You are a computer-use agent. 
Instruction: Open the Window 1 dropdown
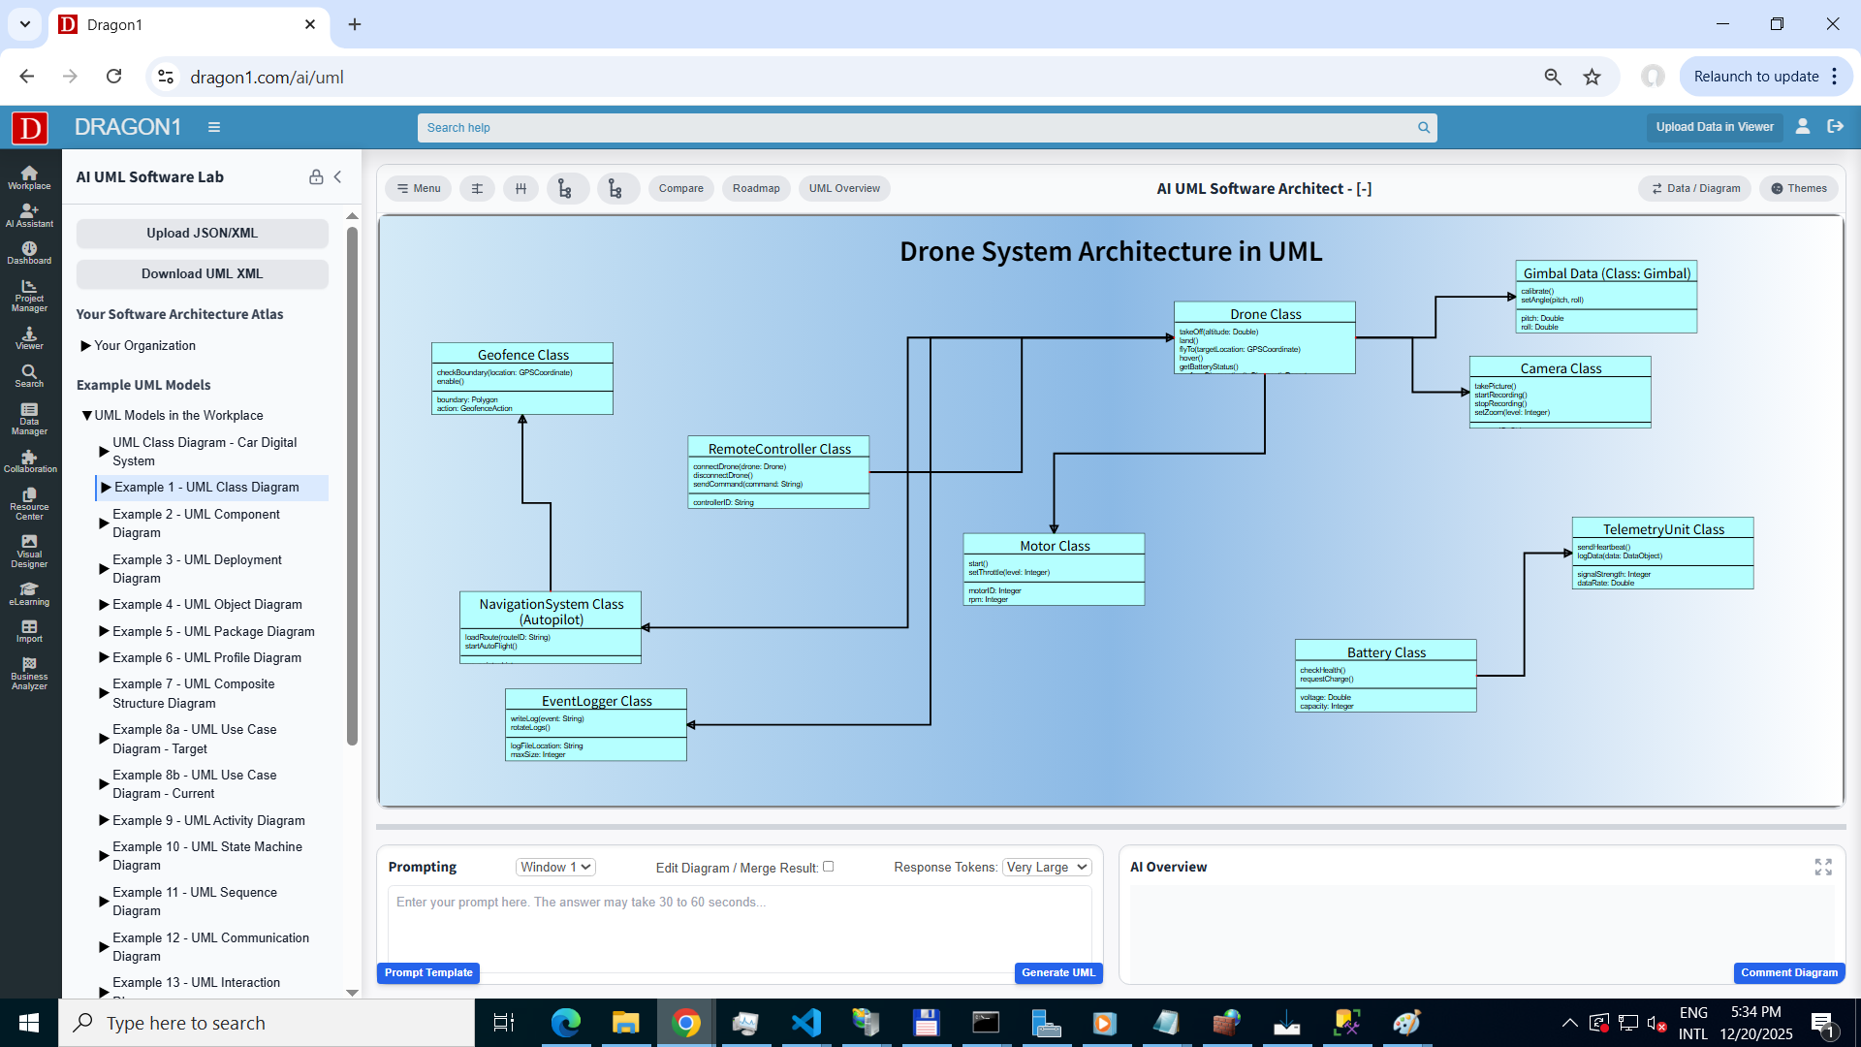click(x=554, y=867)
